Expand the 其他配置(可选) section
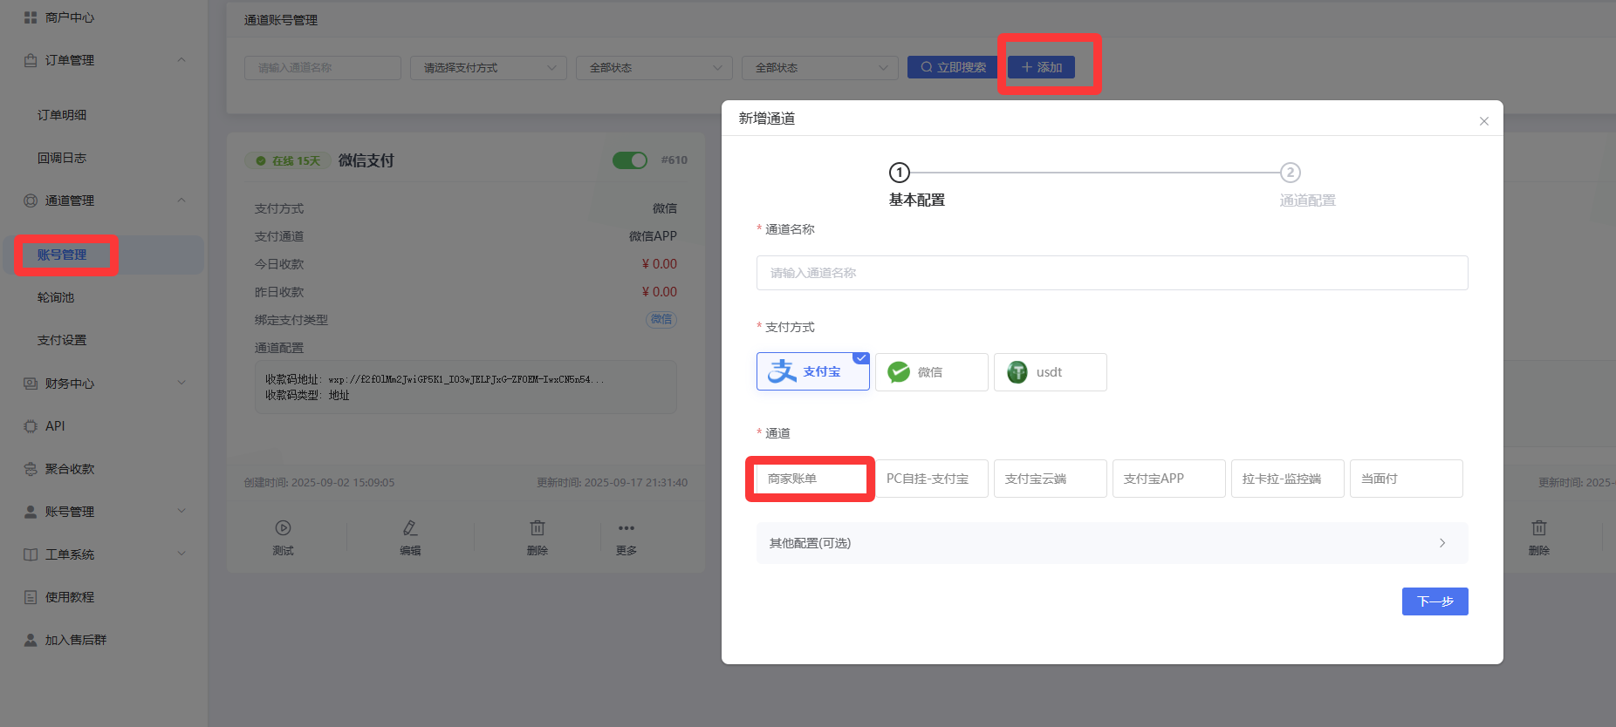 [x=1111, y=543]
